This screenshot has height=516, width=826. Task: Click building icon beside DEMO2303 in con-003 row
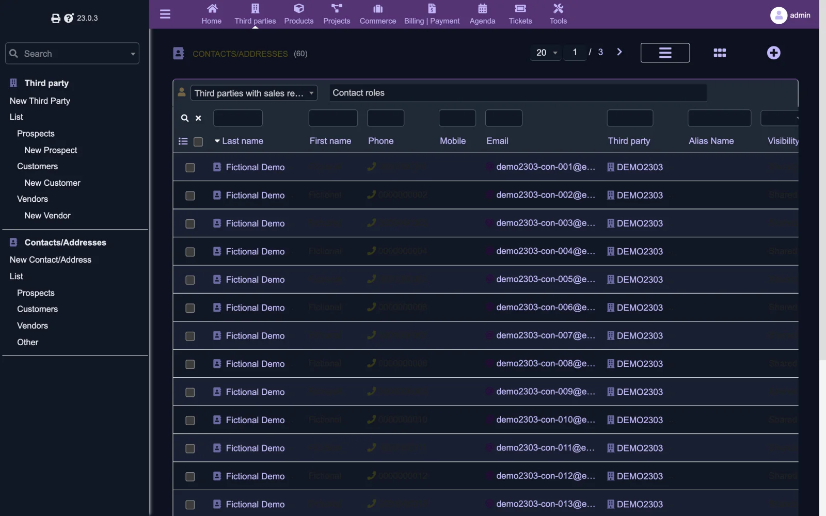point(611,223)
